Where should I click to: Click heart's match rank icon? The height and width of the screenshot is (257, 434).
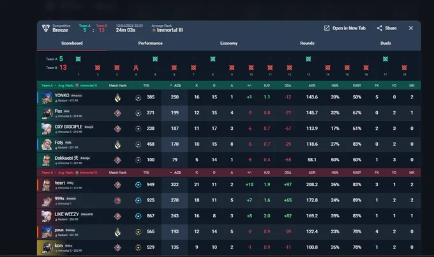coord(117,185)
